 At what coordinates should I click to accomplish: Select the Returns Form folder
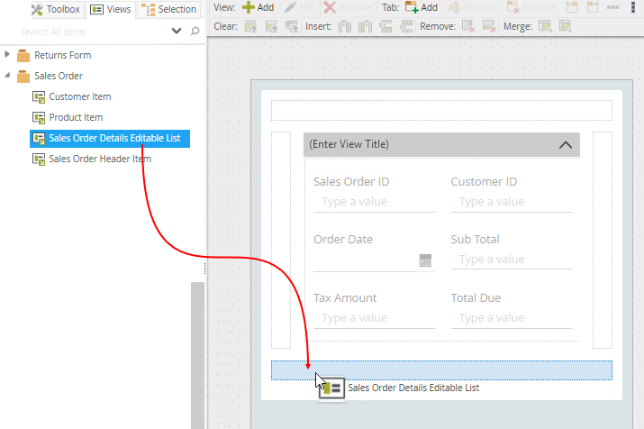coord(62,55)
